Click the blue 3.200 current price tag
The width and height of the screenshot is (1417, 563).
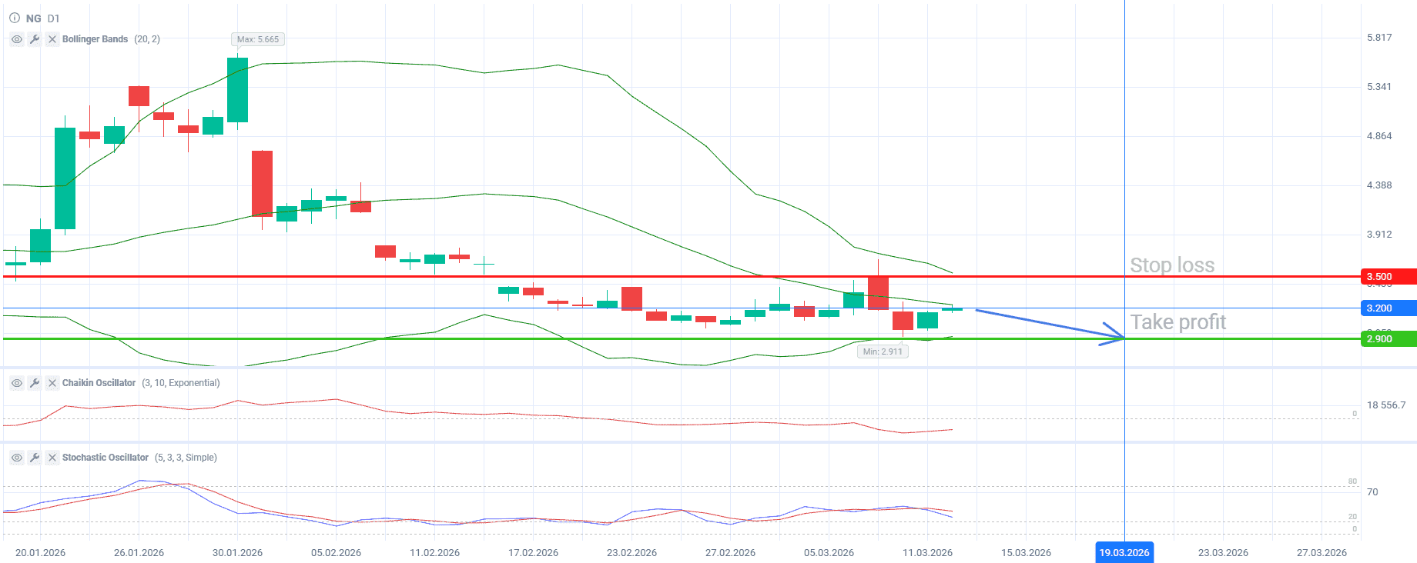1388,308
